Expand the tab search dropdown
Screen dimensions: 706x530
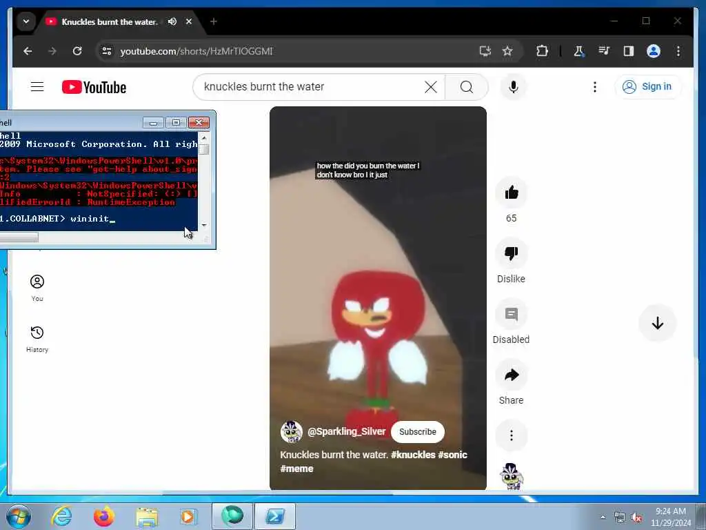26,21
